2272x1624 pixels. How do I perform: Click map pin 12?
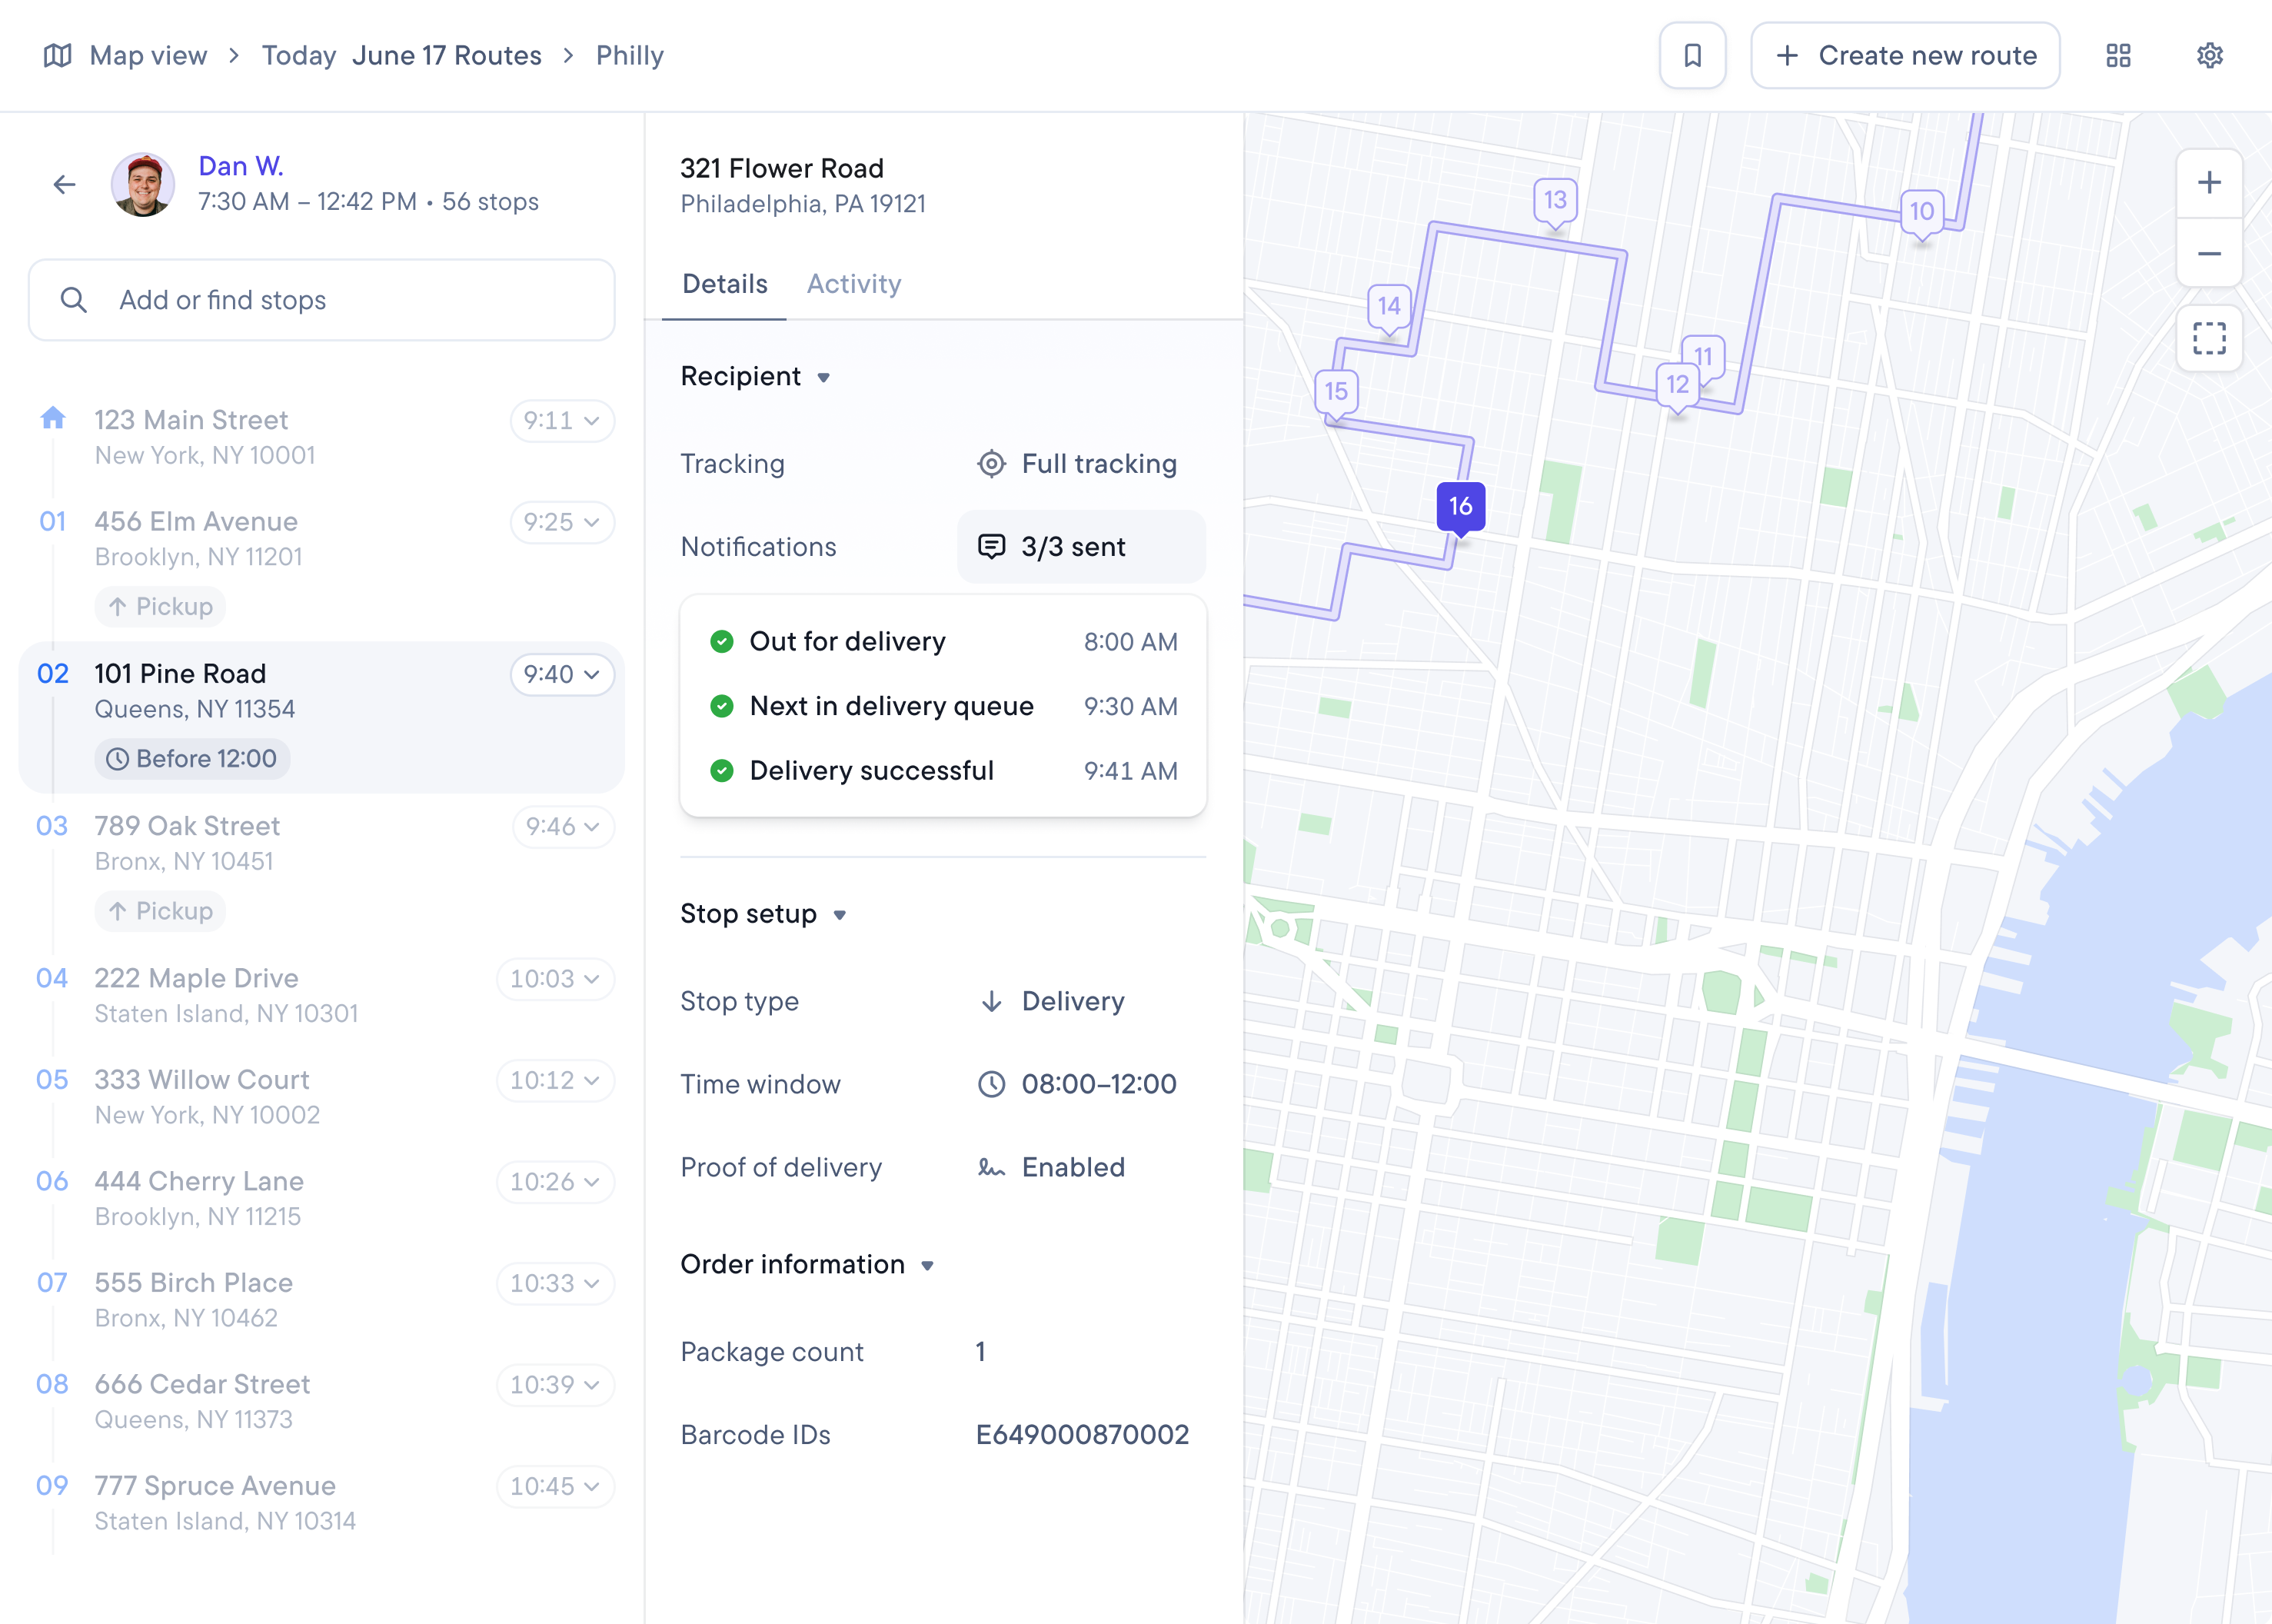pos(1677,387)
